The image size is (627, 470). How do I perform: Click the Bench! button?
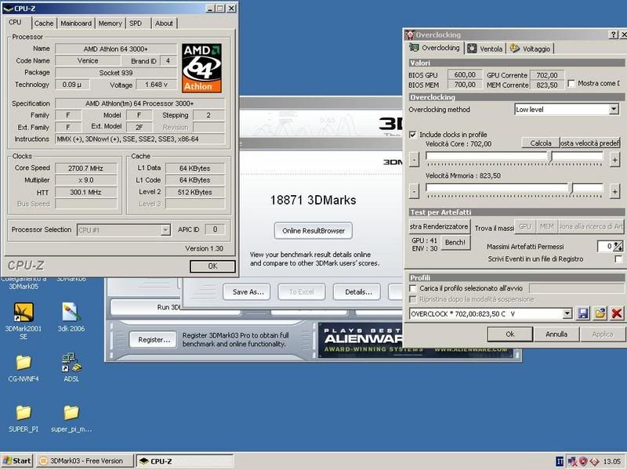click(x=455, y=242)
